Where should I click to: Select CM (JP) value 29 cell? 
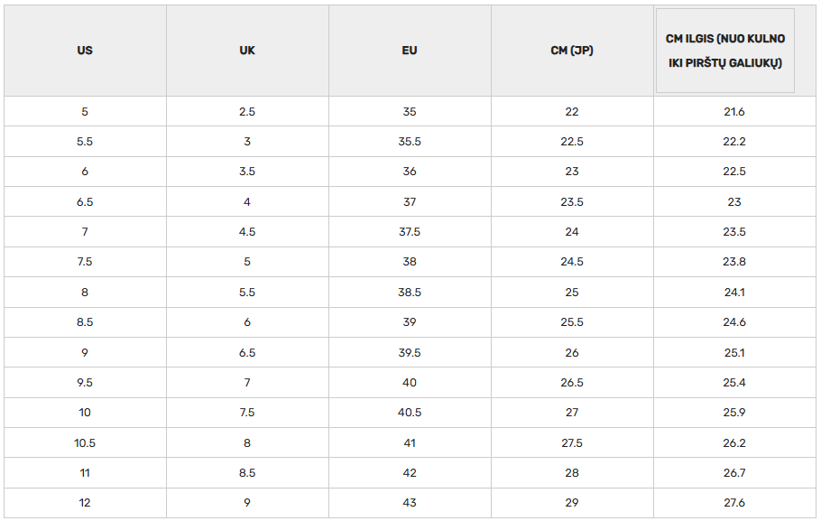pos(572,503)
